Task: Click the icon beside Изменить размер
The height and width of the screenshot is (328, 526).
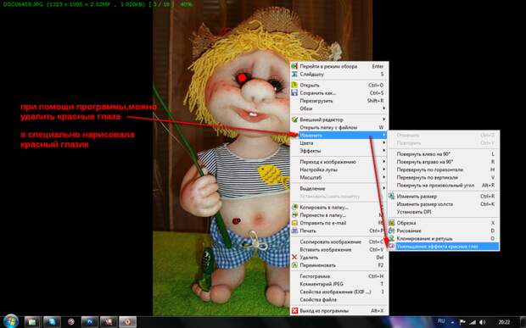Action: 391,197
